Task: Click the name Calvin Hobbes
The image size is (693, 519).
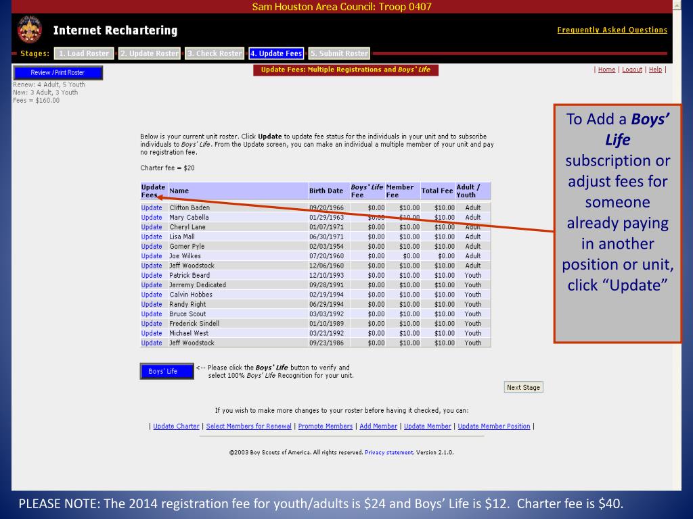Action: (x=190, y=295)
